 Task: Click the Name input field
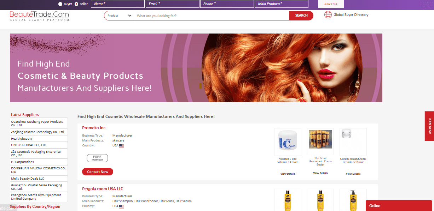[118, 4]
